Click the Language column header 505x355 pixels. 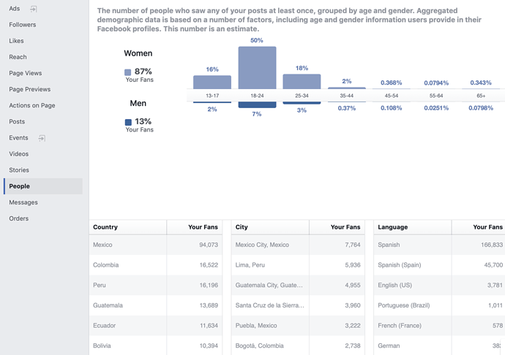pos(393,227)
